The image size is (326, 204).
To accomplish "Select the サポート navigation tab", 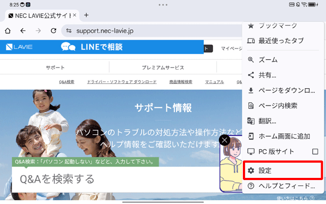I will click(55, 67).
